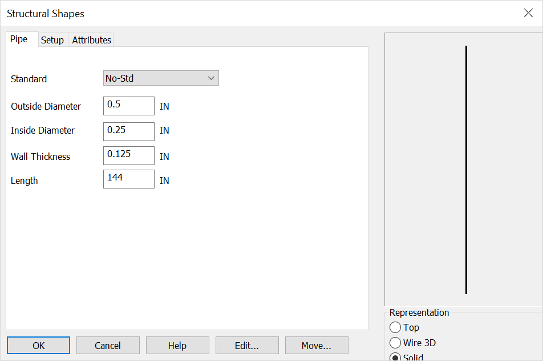
Task: Select the Inside Diameter value field
Action: 128,131
